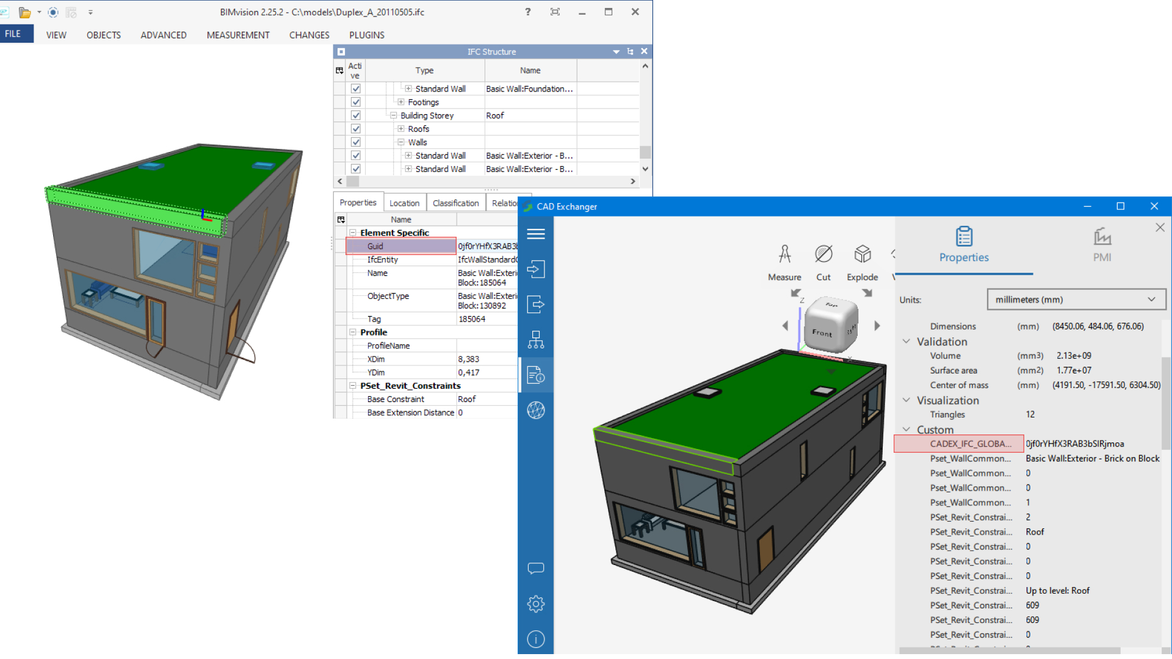This screenshot has height=659, width=1172.
Task: Collapse the Profile property group
Action: [353, 332]
